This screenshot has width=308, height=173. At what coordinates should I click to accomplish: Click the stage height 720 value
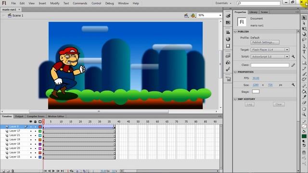click(x=270, y=85)
